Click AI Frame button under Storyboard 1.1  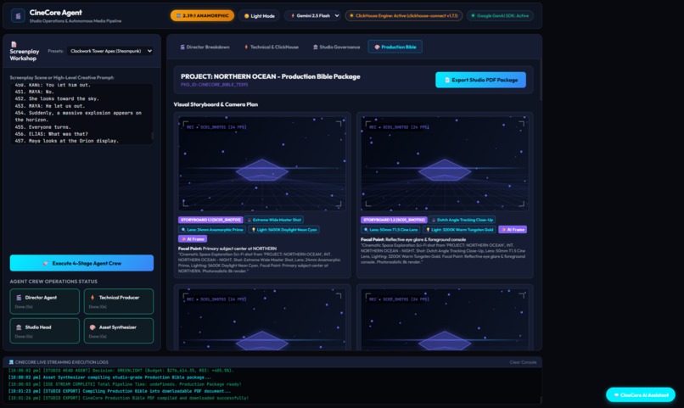tap(193, 239)
